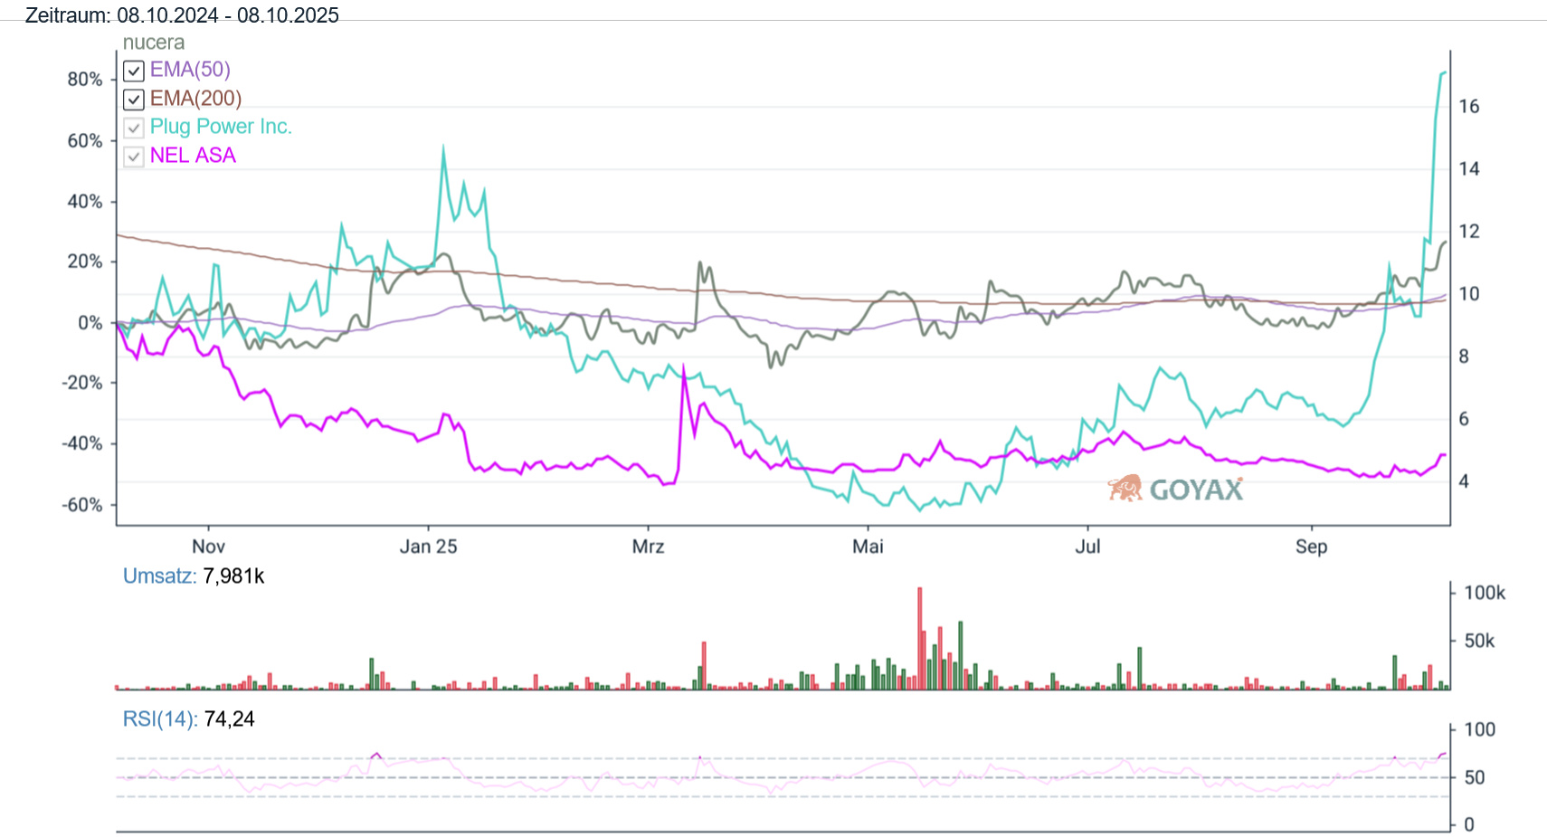Viewport: 1547px width, 837px height.
Task: Toggle the Plug Power Inc. checkbox
Action: coord(134,128)
